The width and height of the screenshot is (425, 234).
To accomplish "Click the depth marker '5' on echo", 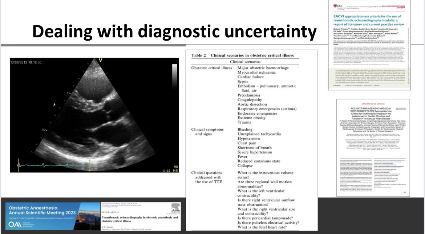I will pos(68,93).
